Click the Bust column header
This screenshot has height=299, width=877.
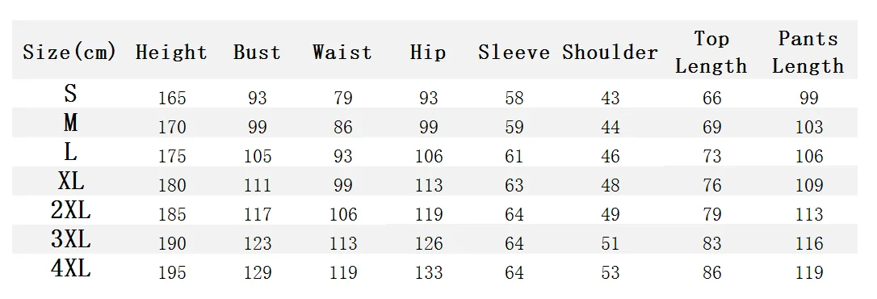tap(258, 52)
